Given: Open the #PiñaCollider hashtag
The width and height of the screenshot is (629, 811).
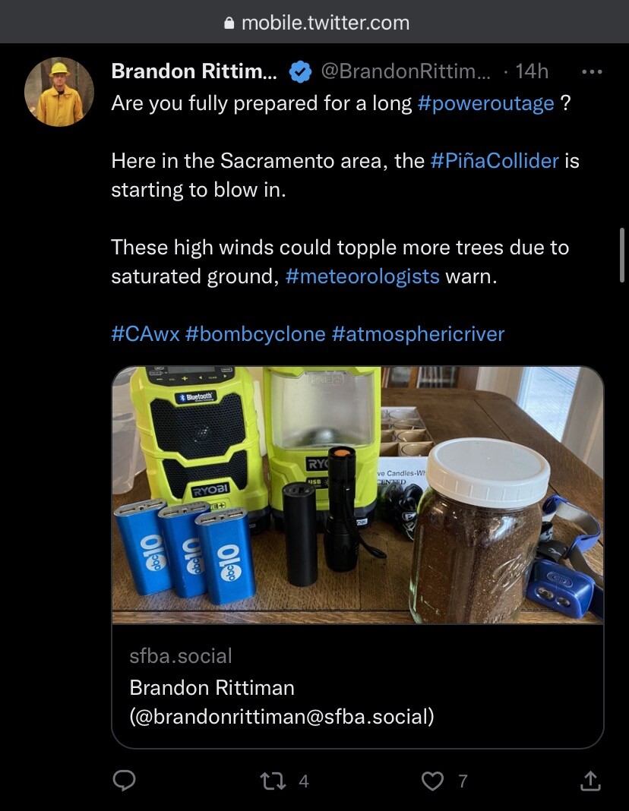Looking at the screenshot, I should click(494, 161).
